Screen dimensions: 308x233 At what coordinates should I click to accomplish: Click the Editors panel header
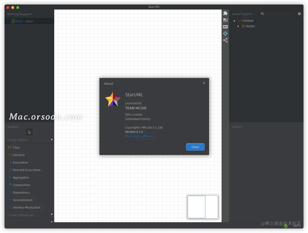pos(237,127)
